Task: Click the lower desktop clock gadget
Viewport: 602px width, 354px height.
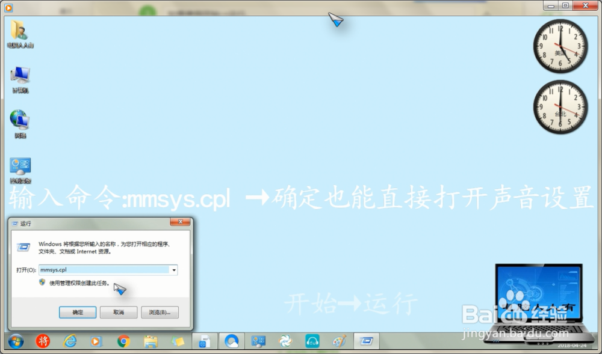Action: 560,107
